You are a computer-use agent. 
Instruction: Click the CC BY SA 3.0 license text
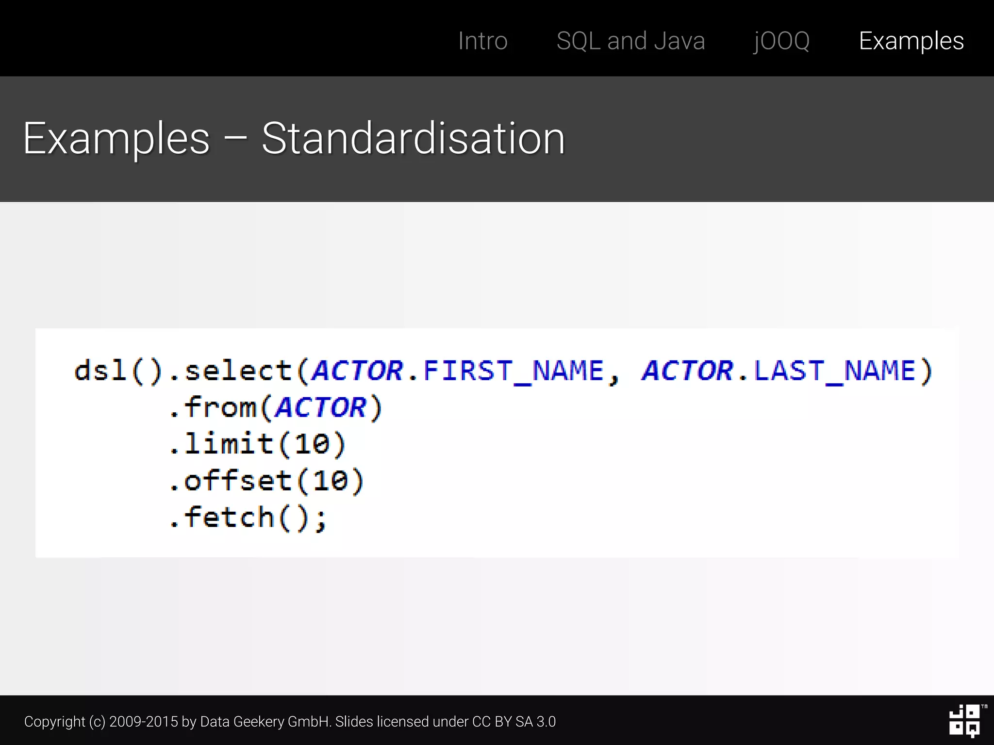[x=514, y=722]
